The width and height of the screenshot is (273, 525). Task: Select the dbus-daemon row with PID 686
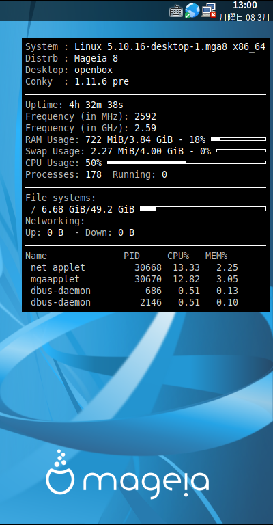click(134, 291)
